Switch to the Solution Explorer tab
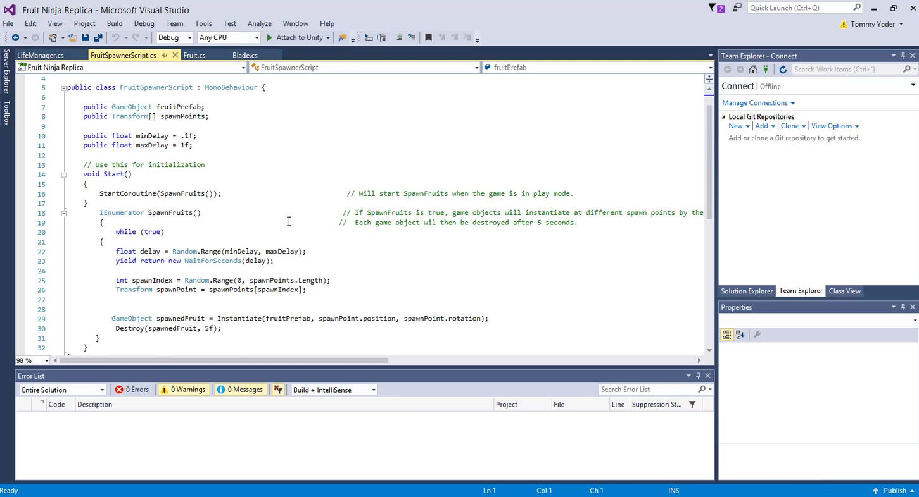Viewport: 919px width, 497px height. 747,291
